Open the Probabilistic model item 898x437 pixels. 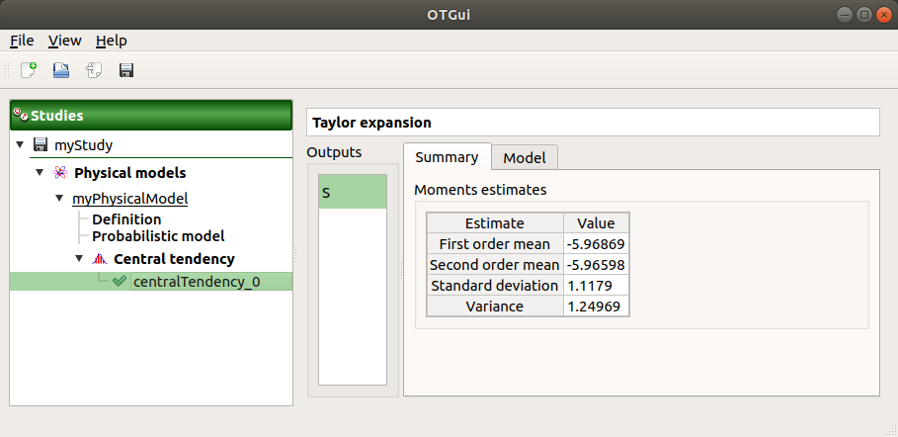point(158,236)
